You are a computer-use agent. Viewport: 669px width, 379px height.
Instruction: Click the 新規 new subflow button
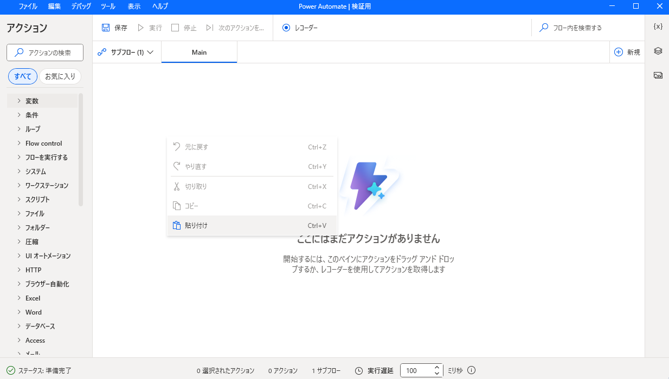(627, 53)
